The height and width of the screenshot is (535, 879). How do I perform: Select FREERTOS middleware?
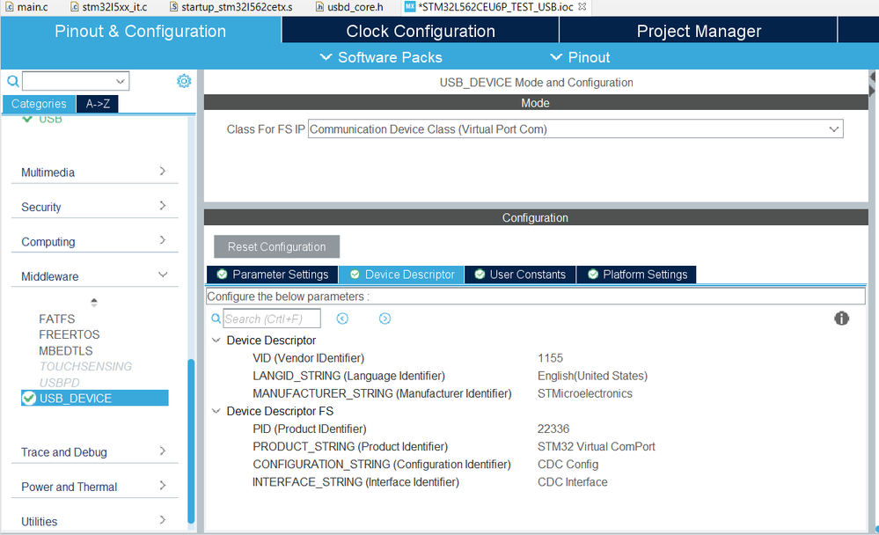69,334
